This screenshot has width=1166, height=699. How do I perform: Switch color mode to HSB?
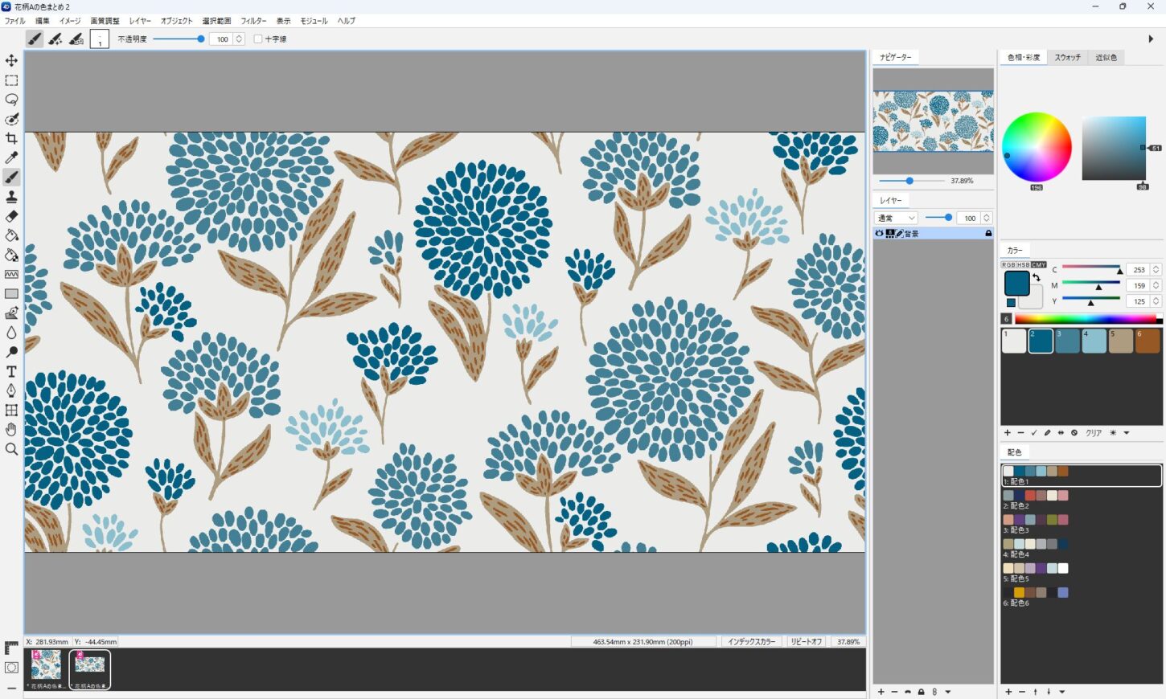[1024, 264]
